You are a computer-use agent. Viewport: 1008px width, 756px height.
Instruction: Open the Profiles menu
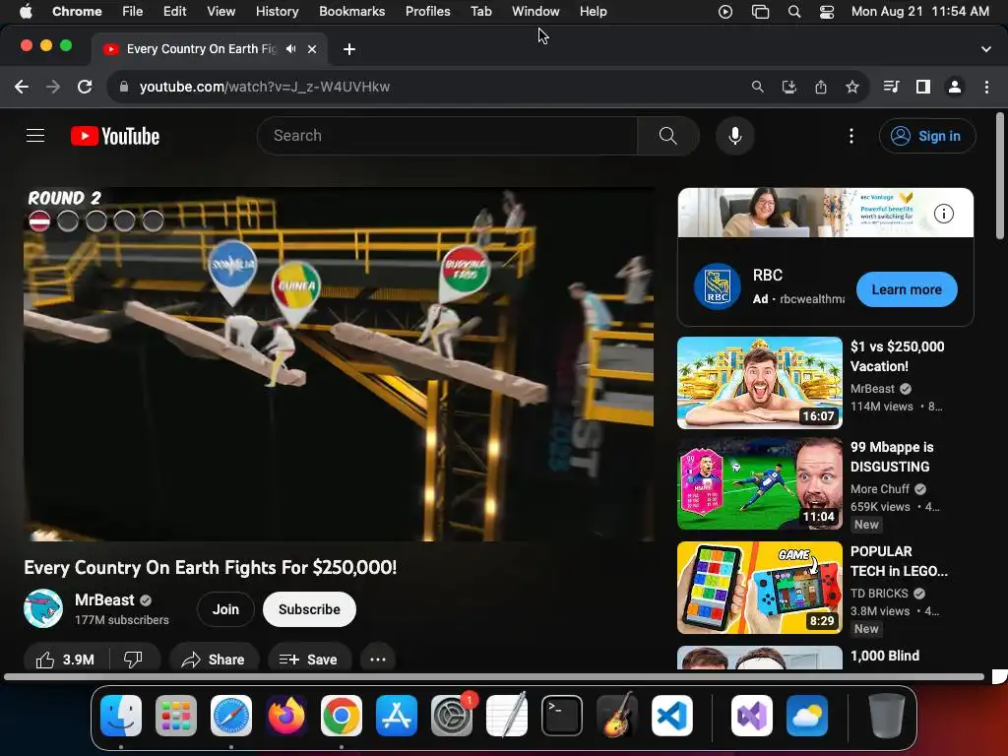(x=427, y=12)
